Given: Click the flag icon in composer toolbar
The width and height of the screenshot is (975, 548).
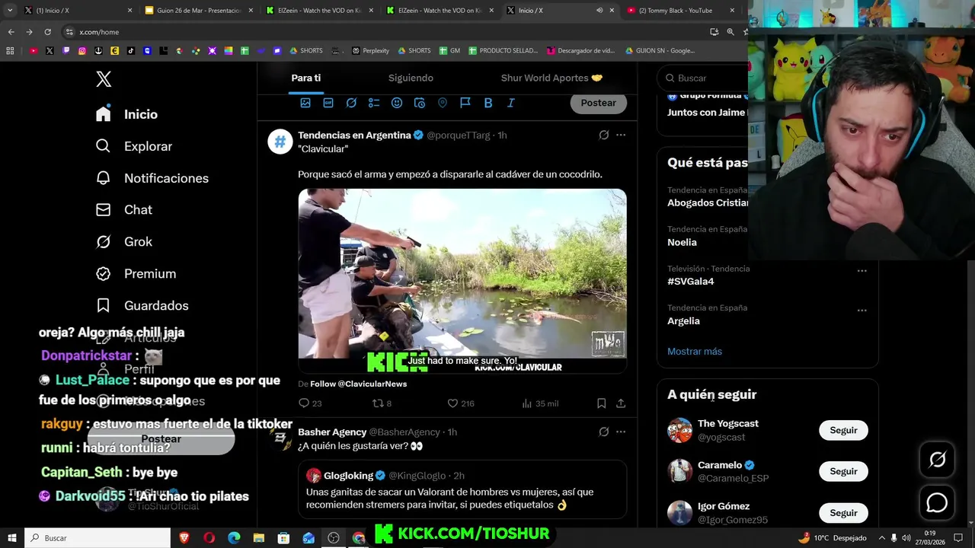Looking at the screenshot, I should [465, 103].
